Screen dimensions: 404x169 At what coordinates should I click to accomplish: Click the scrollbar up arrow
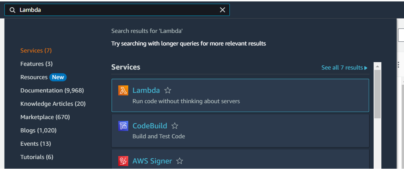pos(377,67)
